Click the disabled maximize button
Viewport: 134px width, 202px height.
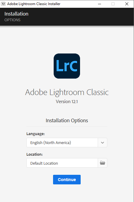click(113, 4)
